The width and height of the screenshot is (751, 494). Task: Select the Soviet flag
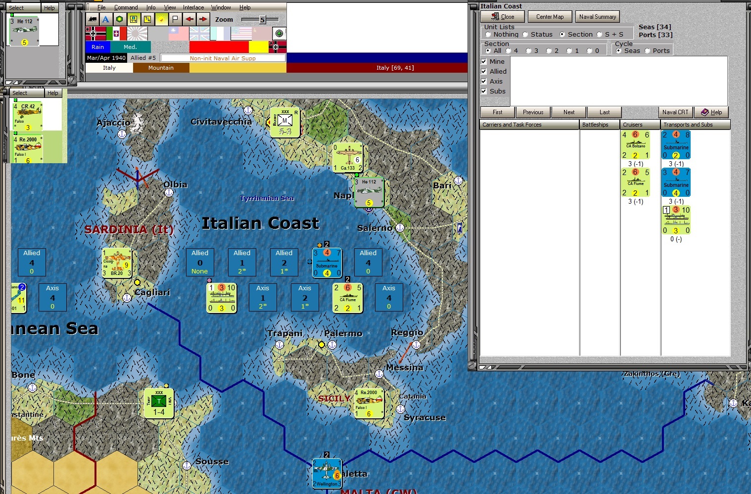coord(262,34)
